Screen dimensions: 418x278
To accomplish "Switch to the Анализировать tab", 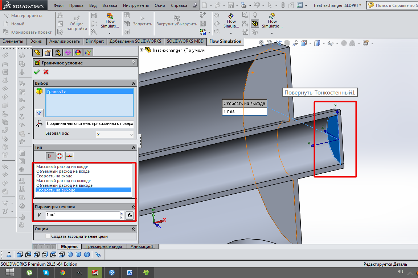I will pyautogui.click(x=65, y=41).
